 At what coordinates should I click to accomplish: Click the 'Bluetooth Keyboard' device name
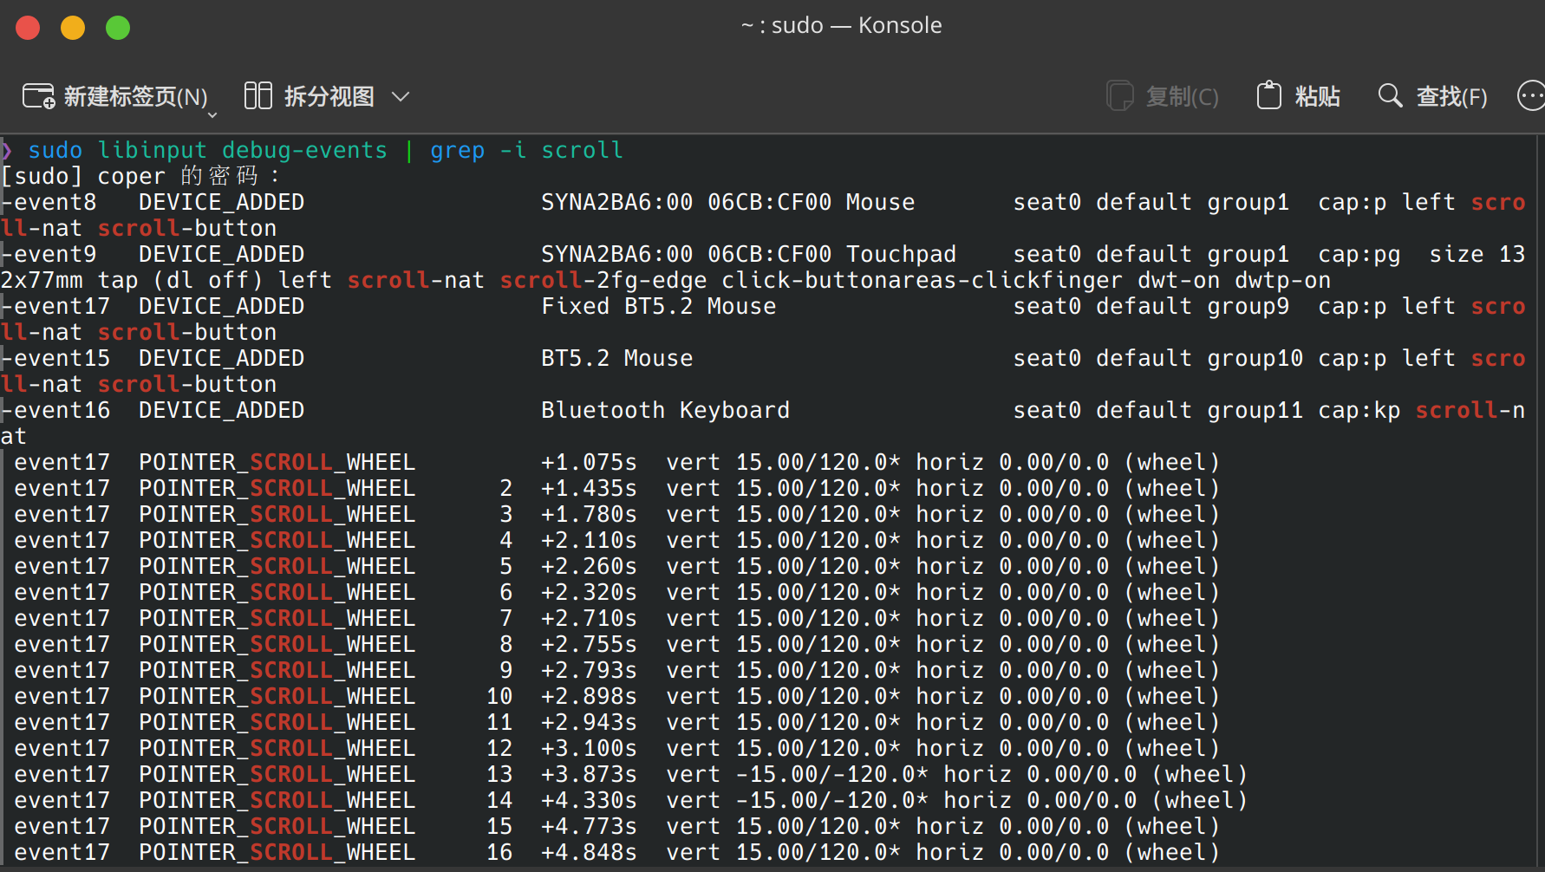666,410
